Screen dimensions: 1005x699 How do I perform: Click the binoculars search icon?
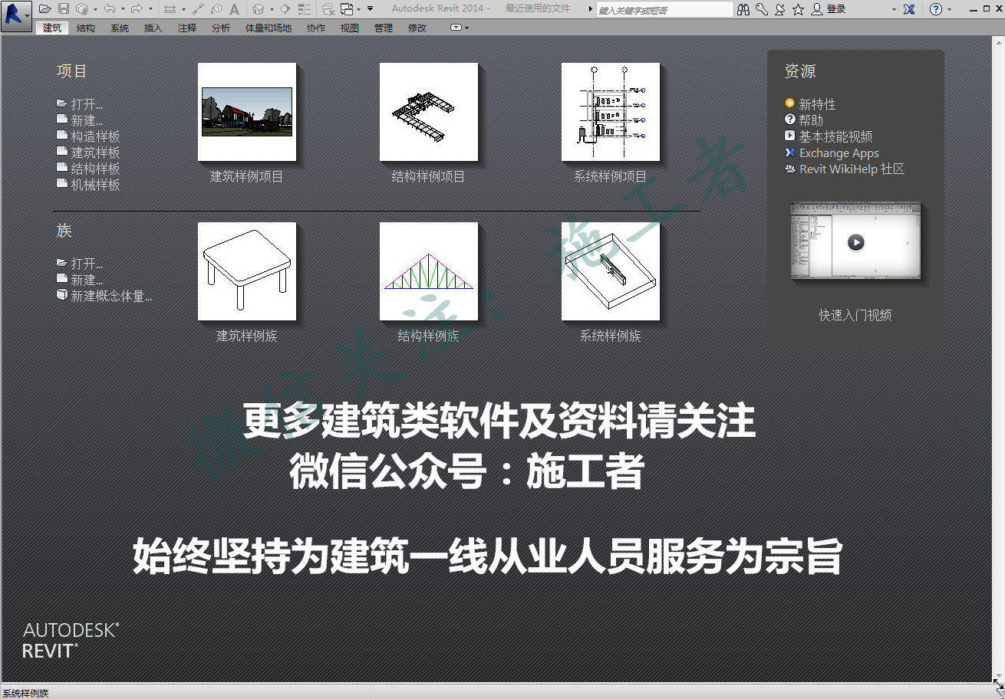pyautogui.click(x=743, y=9)
